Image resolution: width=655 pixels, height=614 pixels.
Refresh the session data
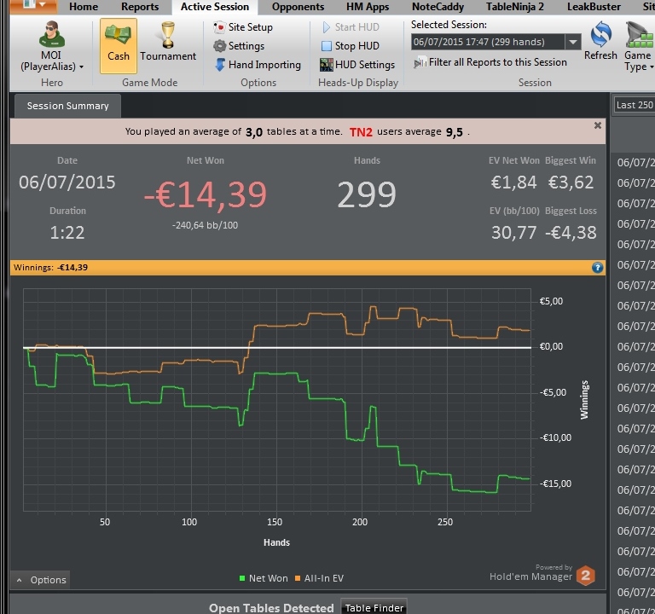[600, 41]
